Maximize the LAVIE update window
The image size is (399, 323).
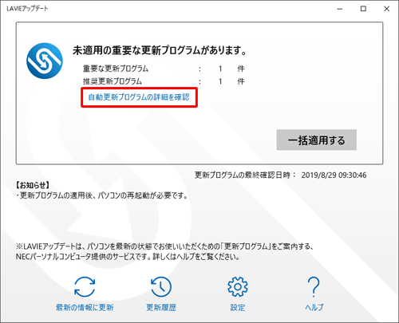pos(363,9)
